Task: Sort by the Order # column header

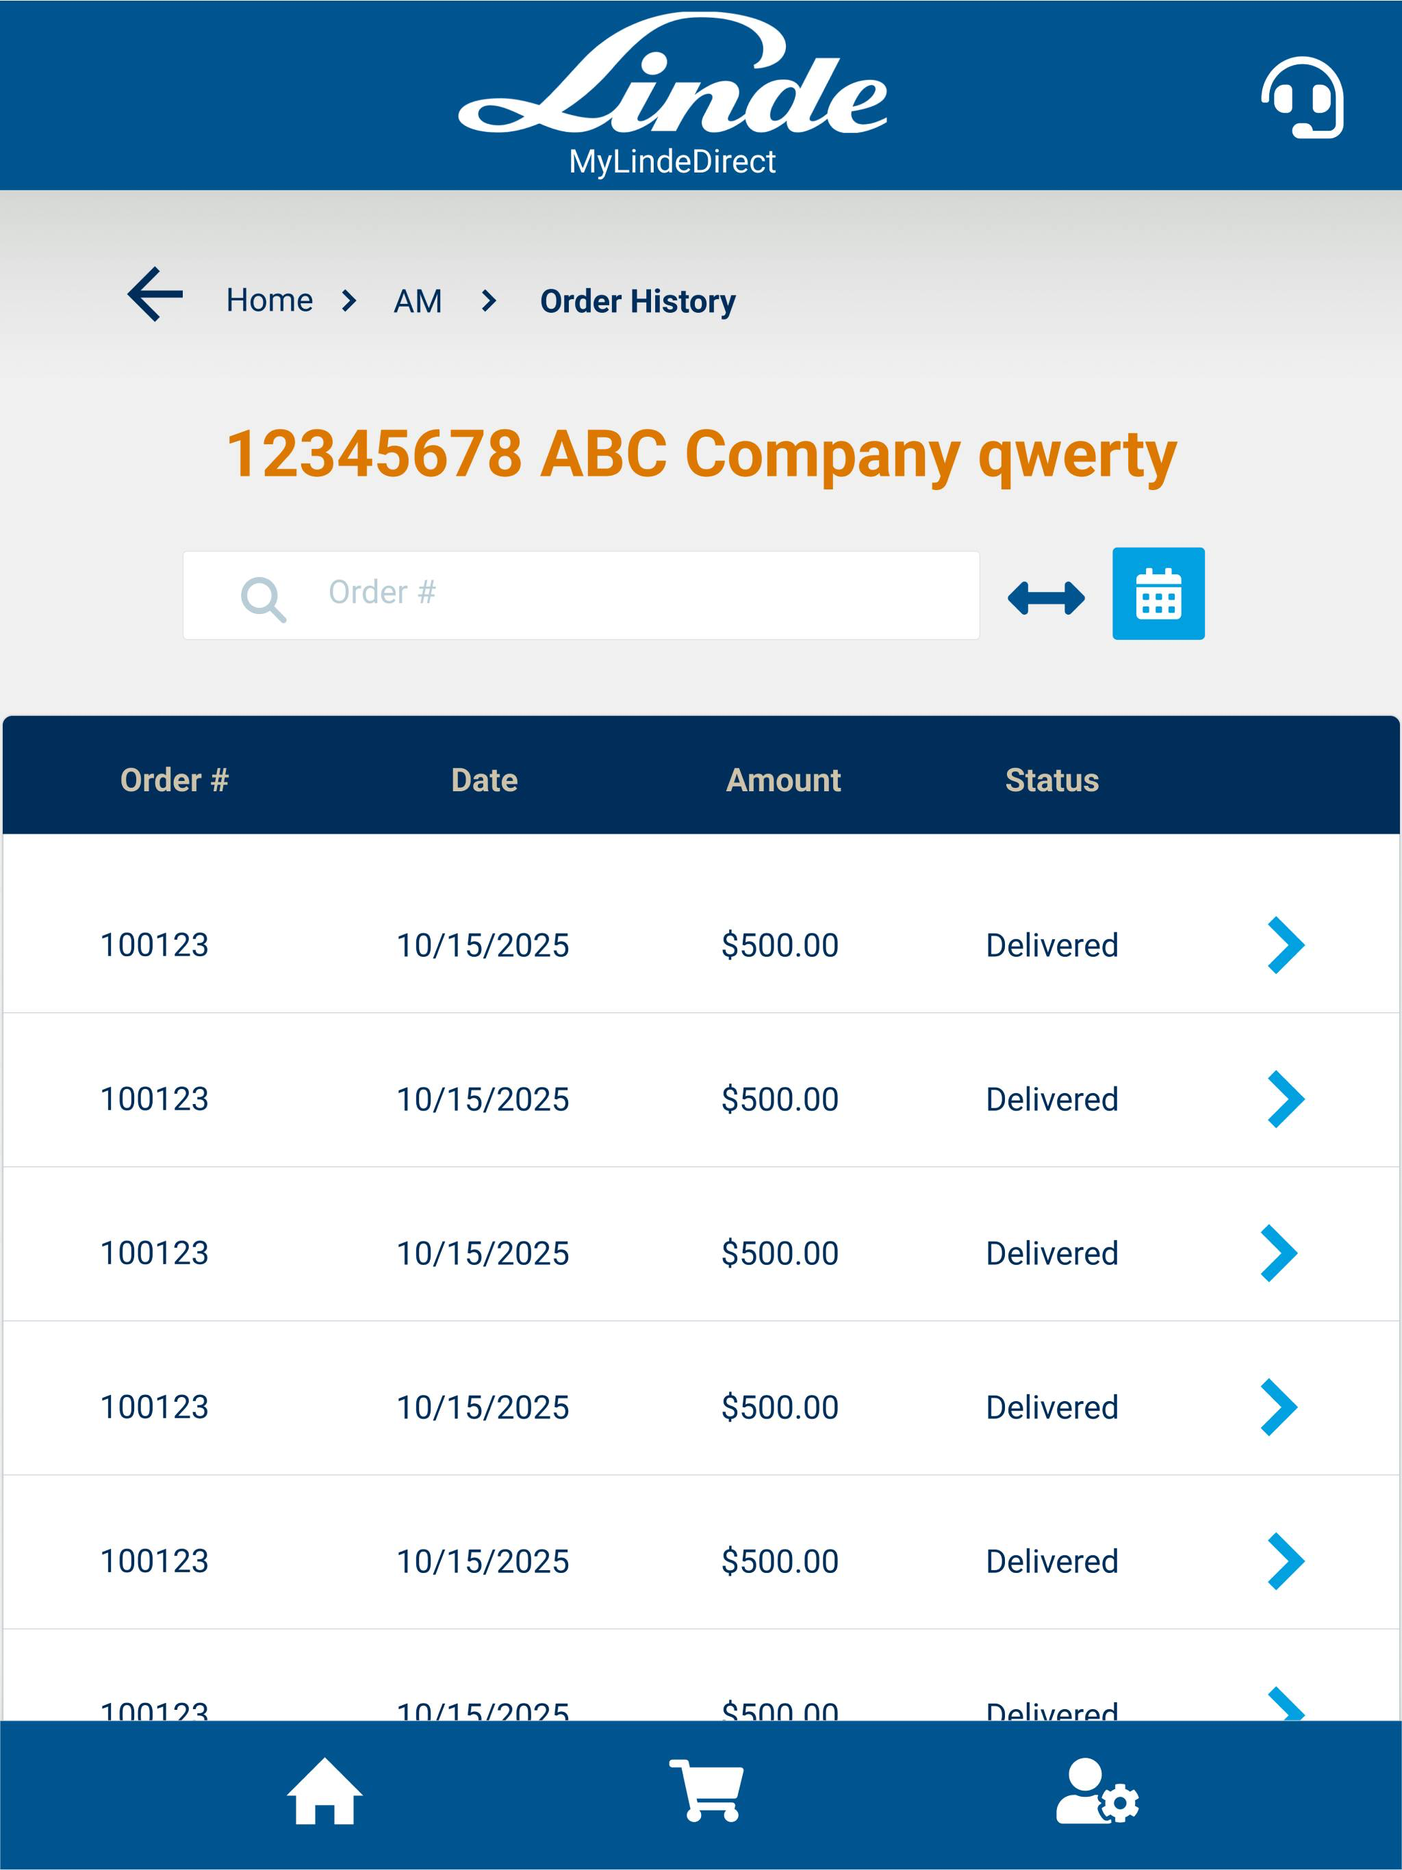Action: 174,780
